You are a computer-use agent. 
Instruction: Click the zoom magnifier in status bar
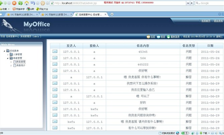(x=220, y=133)
